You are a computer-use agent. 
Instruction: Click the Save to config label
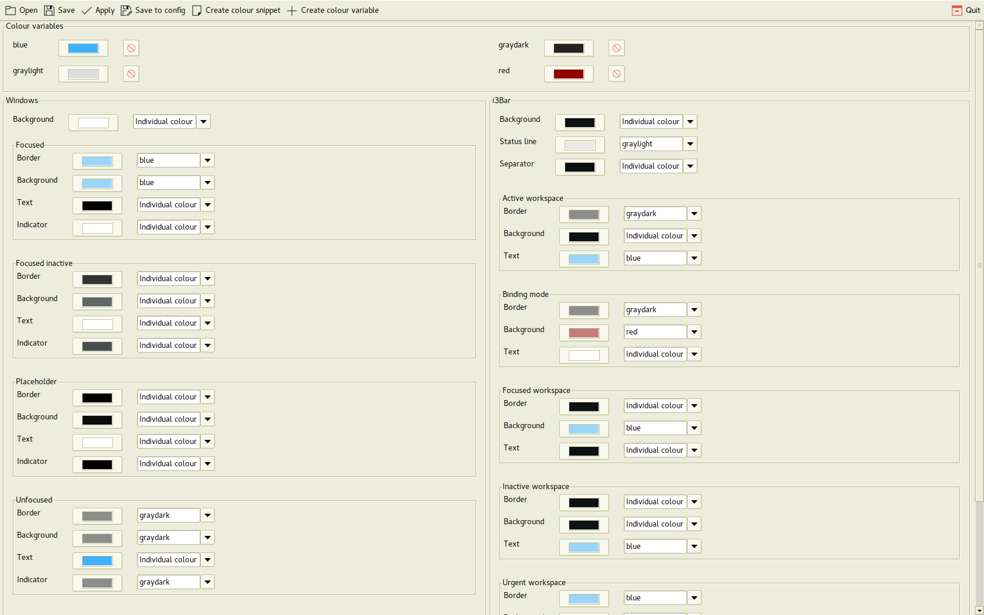click(160, 11)
